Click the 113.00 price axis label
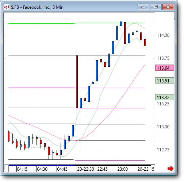 click(x=163, y=127)
